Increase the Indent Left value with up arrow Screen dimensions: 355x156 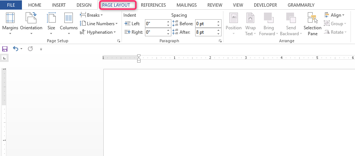tap(168, 22)
